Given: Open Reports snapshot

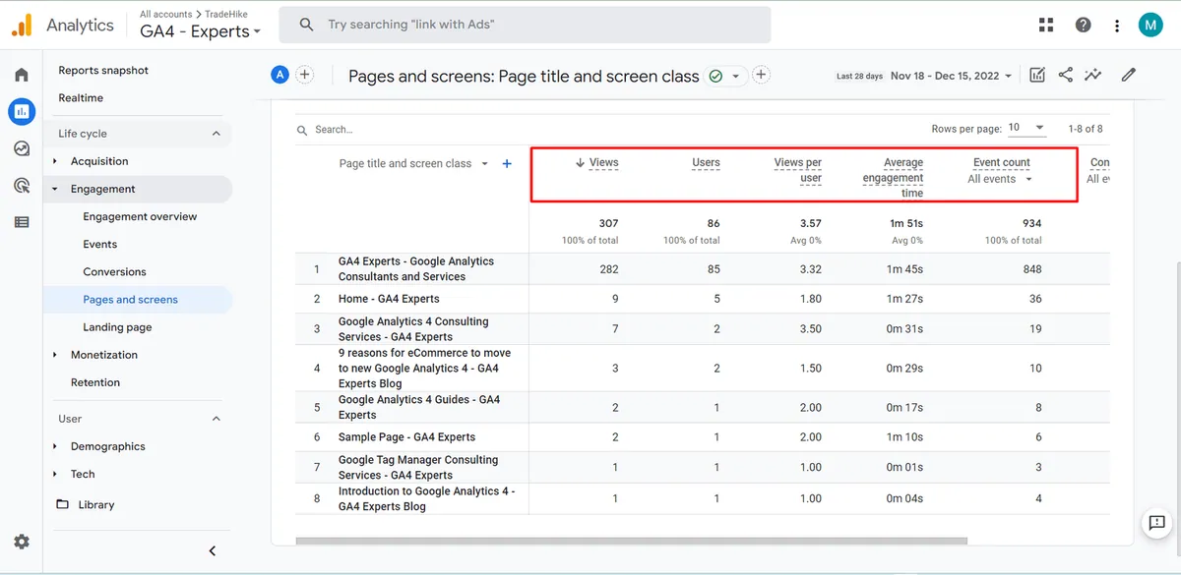Looking at the screenshot, I should tap(103, 71).
